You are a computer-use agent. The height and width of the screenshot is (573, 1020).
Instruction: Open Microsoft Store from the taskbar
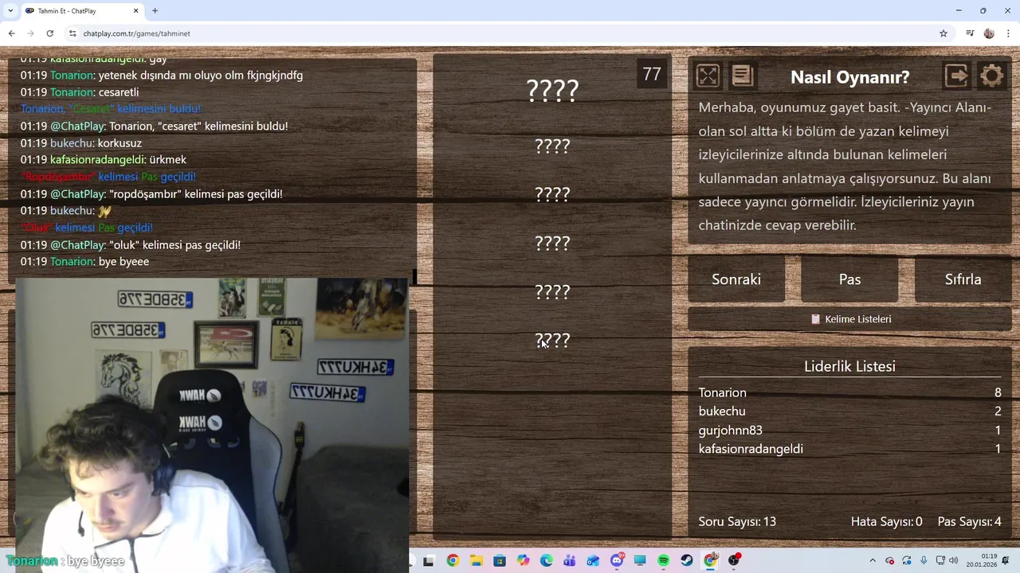coord(500,560)
